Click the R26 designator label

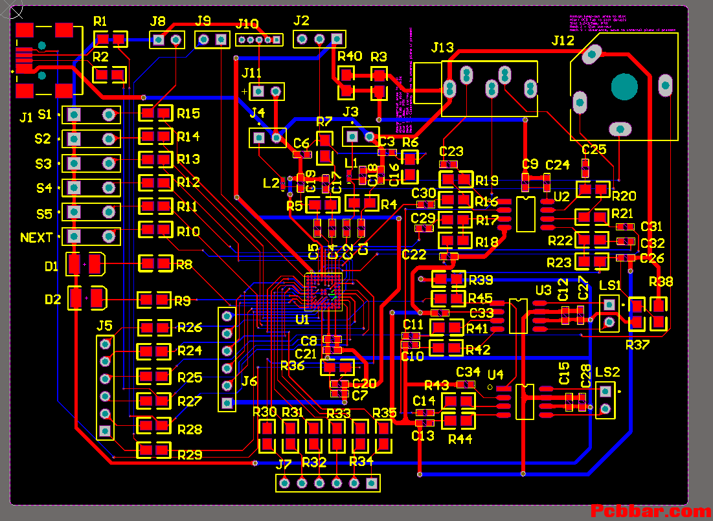[x=190, y=327]
